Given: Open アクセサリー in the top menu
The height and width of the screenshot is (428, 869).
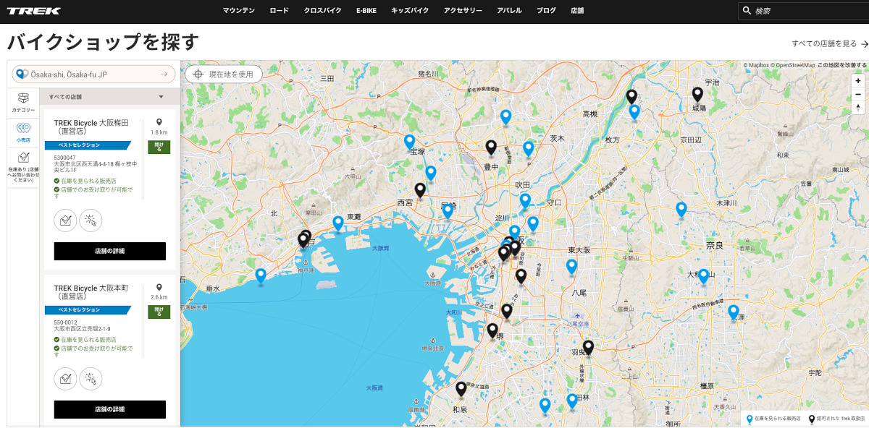Looking at the screenshot, I should 463,11.
